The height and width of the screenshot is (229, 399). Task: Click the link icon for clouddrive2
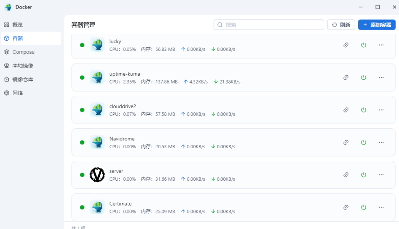pyautogui.click(x=346, y=110)
